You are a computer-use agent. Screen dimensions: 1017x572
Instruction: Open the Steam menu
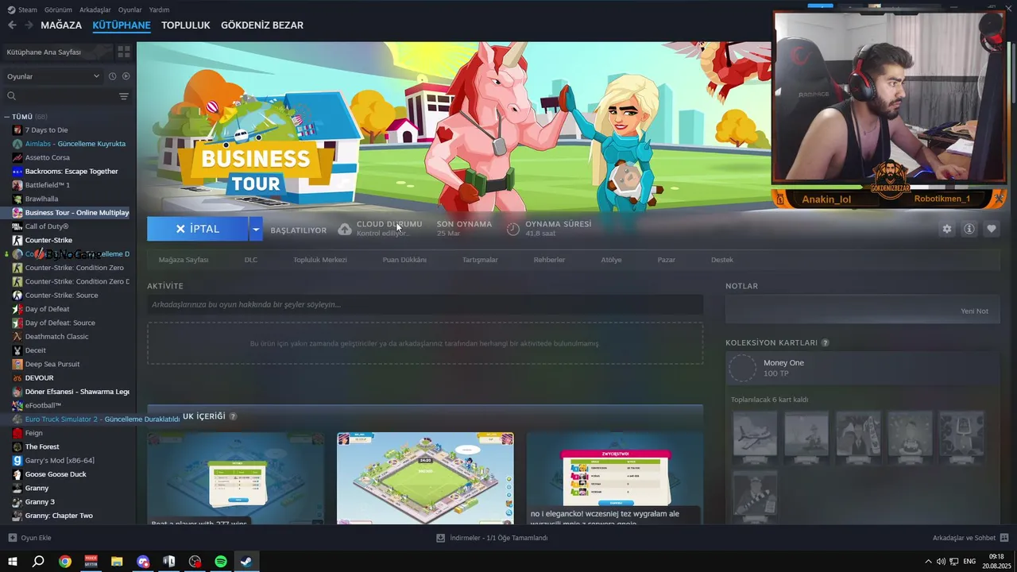[x=22, y=10]
